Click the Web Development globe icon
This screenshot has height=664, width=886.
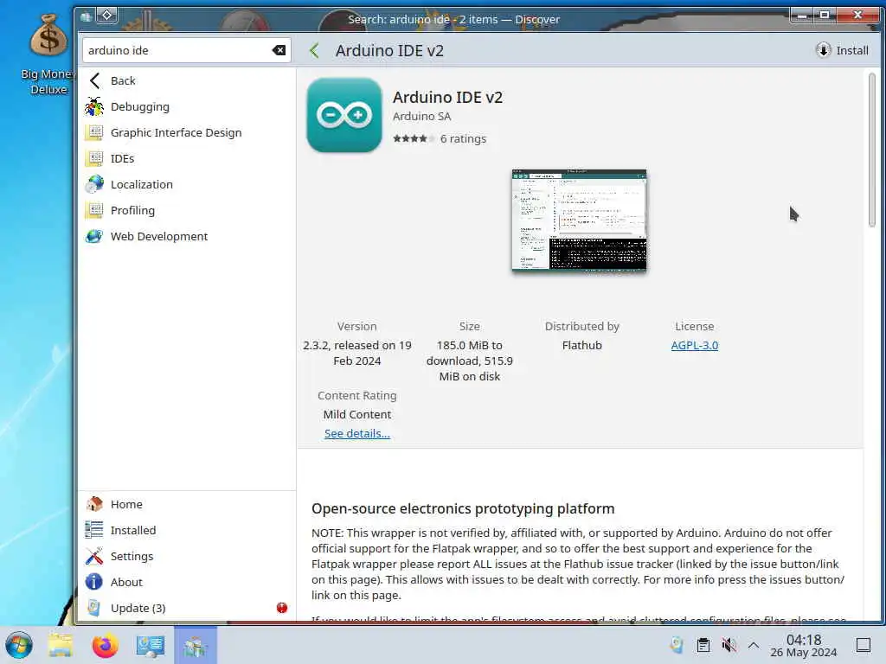pos(94,236)
